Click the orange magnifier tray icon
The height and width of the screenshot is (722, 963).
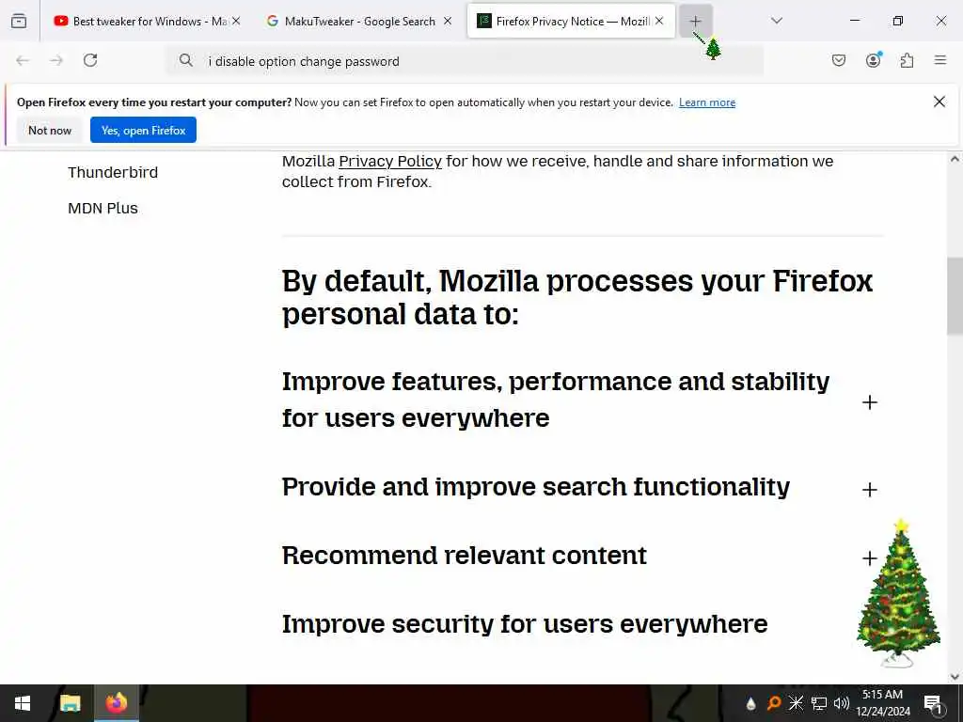pyautogui.click(x=773, y=704)
